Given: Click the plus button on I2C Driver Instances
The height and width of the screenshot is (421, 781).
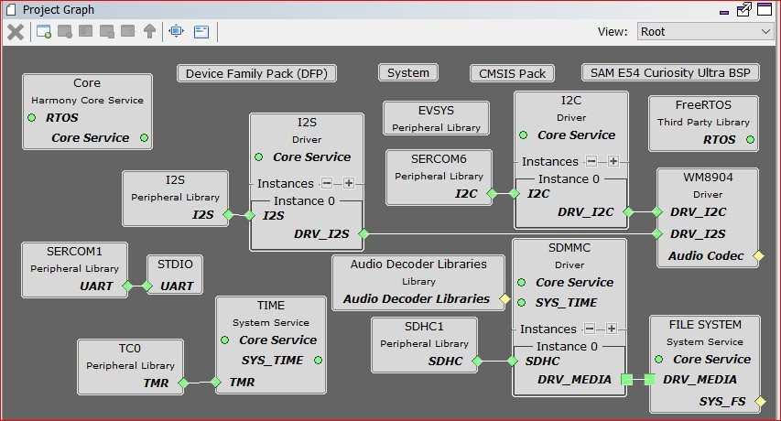Looking at the screenshot, I should pos(613,161).
